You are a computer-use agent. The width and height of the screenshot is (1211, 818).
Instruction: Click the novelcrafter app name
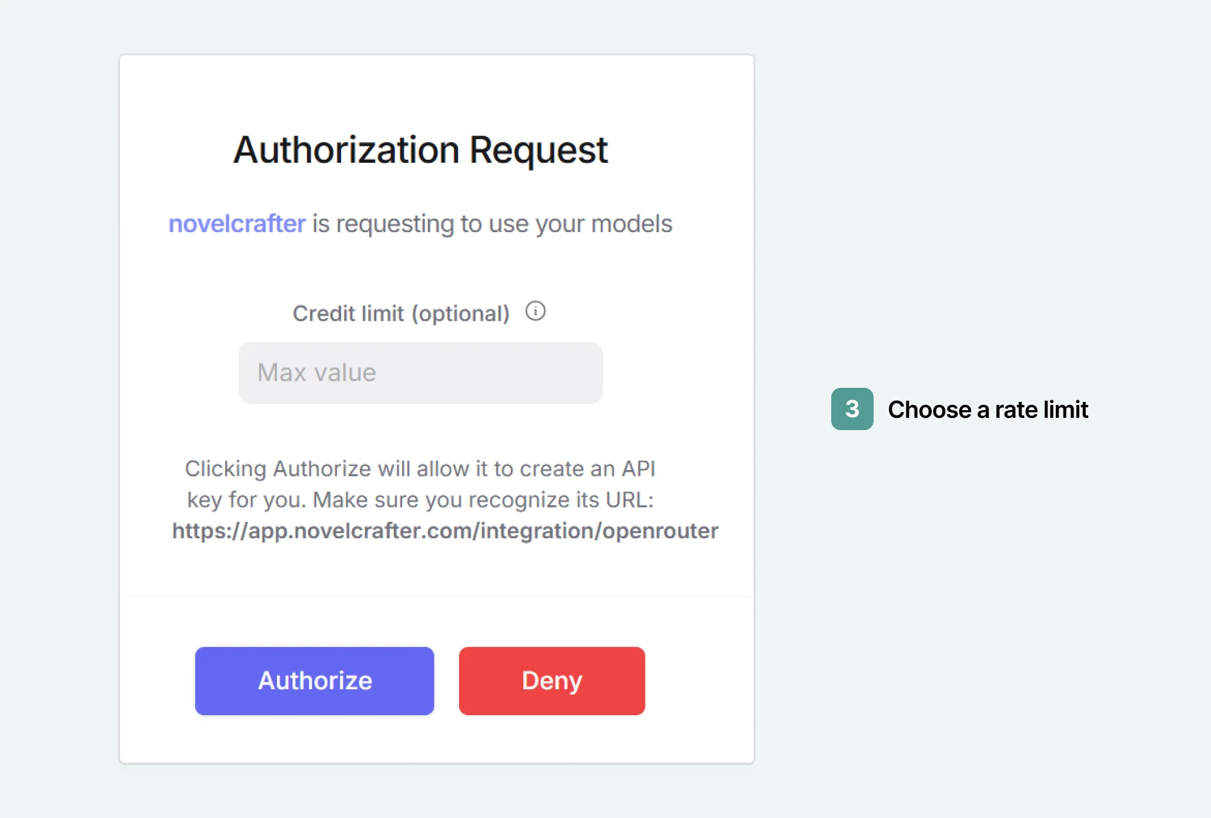236,223
